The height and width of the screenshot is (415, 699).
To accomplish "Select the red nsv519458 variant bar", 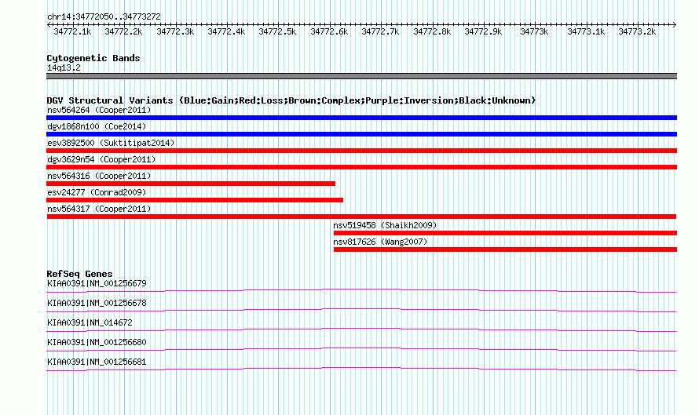I will click(x=505, y=233).
